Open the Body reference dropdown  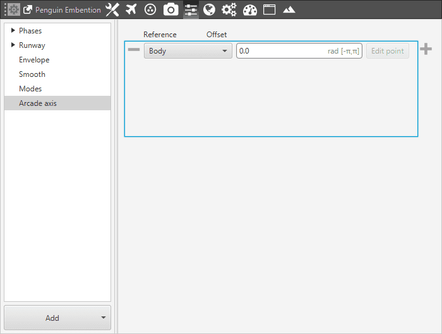188,51
